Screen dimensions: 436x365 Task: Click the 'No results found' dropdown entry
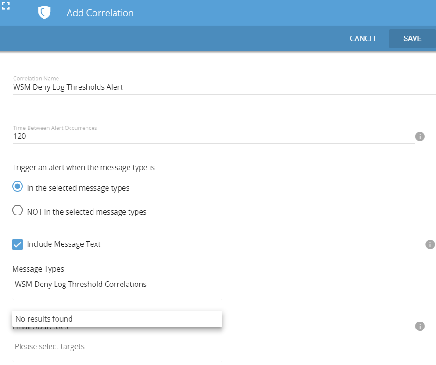[117, 319]
